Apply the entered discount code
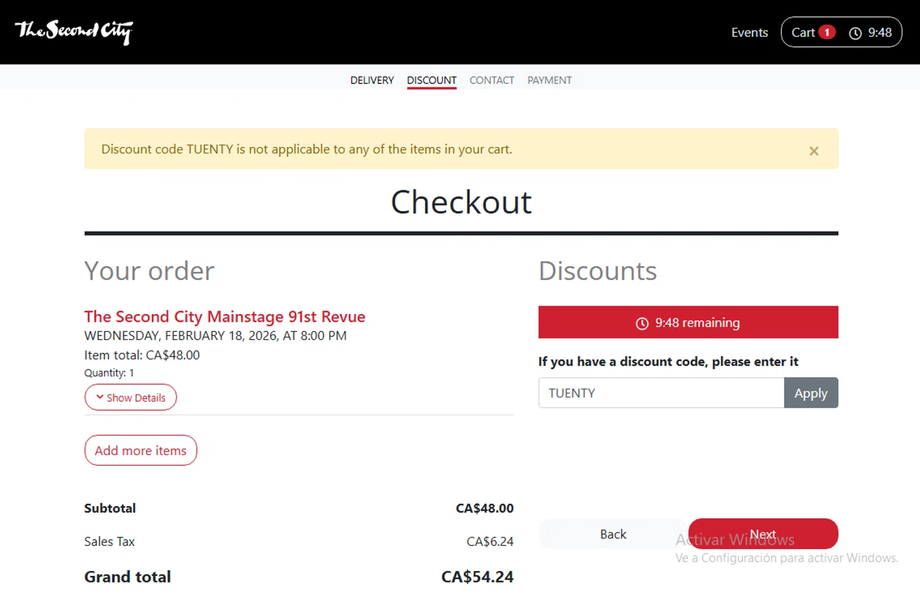Image resolution: width=920 pixels, height=595 pixels. coord(810,393)
